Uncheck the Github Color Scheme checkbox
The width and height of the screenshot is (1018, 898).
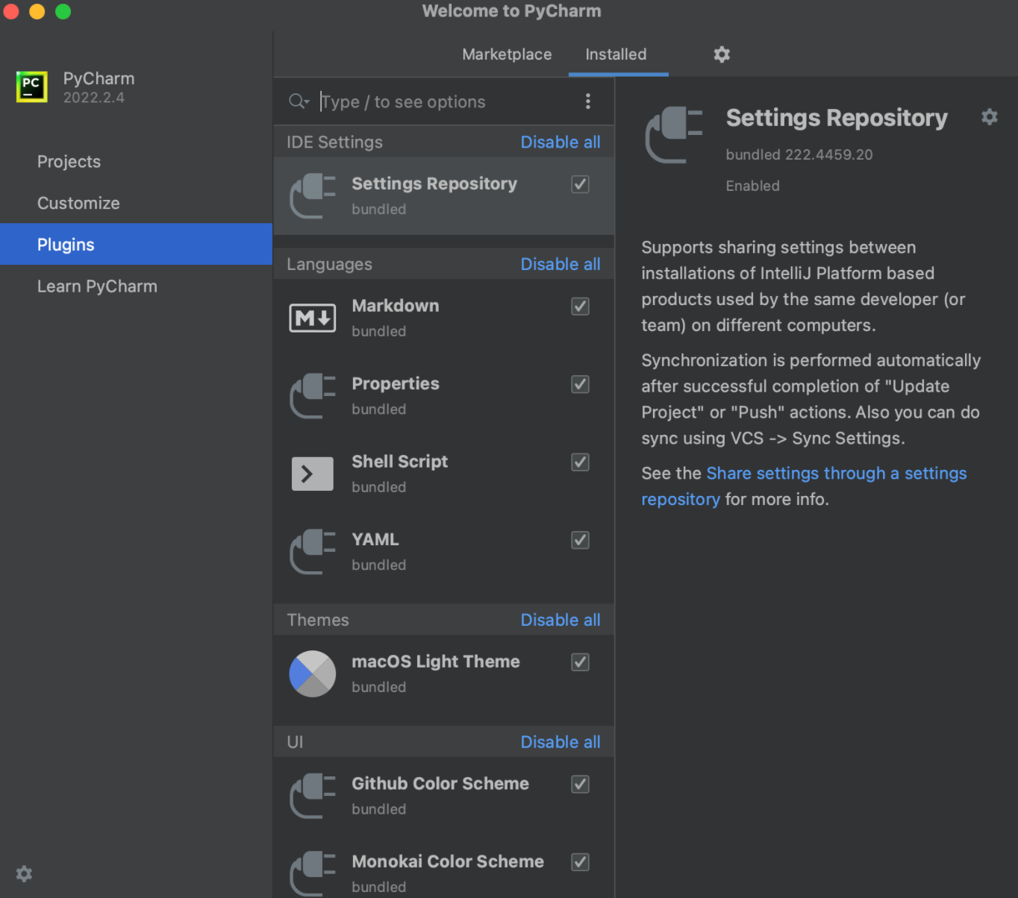coord(580,785)
